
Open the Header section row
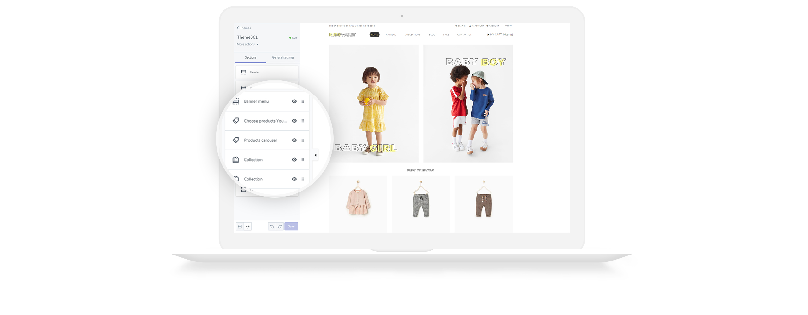click(267, 72)
